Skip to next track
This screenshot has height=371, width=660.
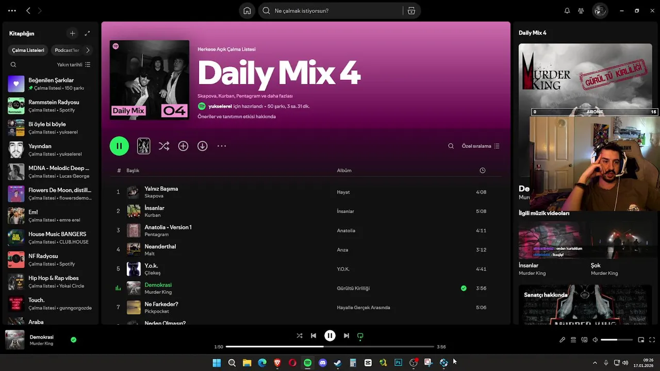click(x=346, y=336)
